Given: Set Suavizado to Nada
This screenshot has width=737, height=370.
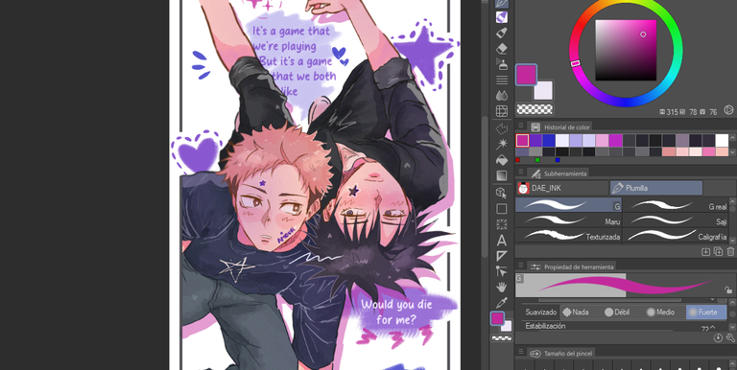Looking at the screenshot, I should [x=576, y=312].
